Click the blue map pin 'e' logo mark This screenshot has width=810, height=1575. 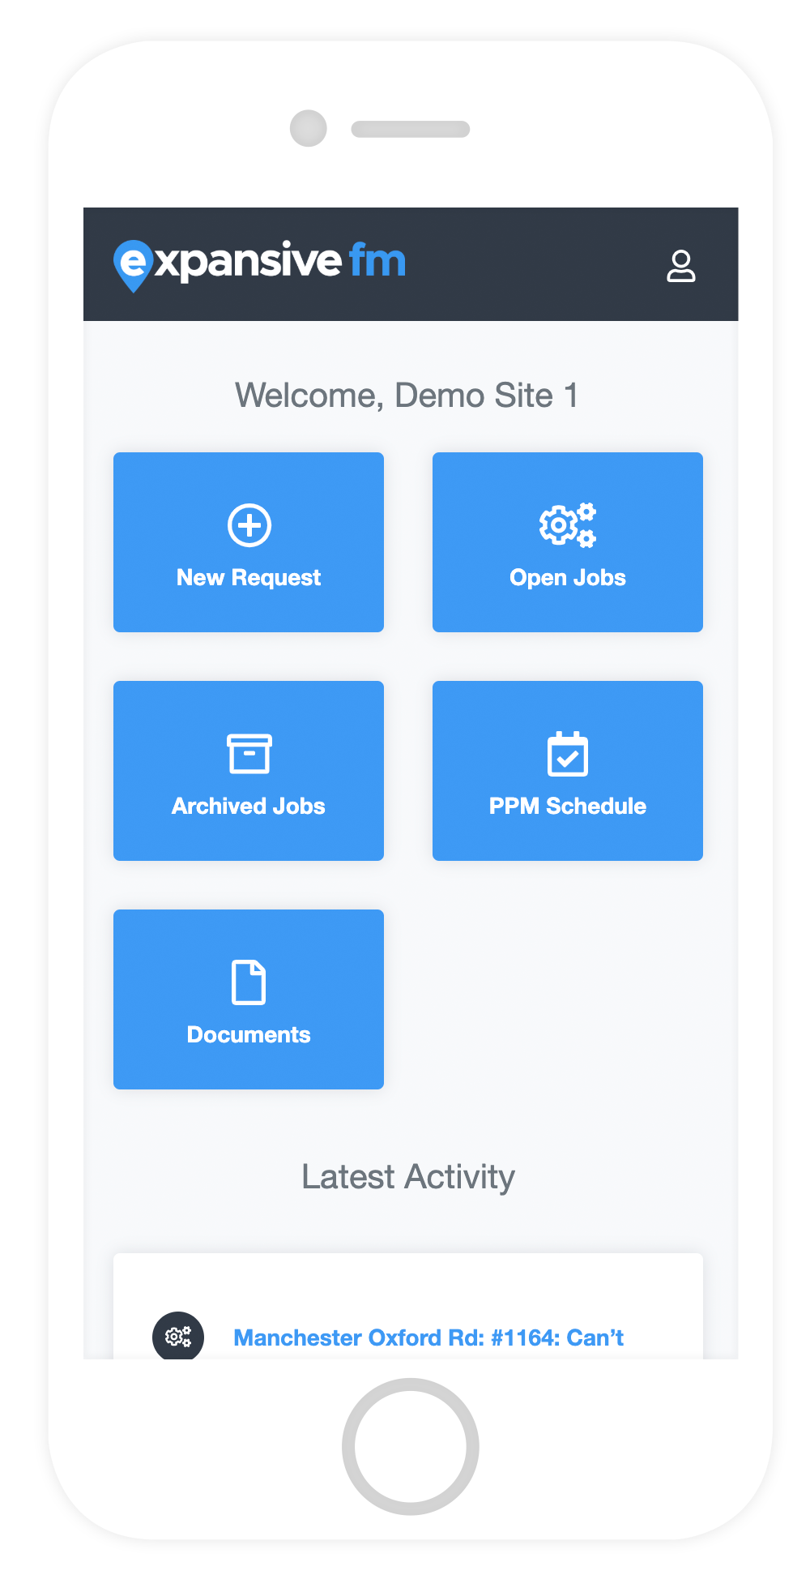[132, 264]
